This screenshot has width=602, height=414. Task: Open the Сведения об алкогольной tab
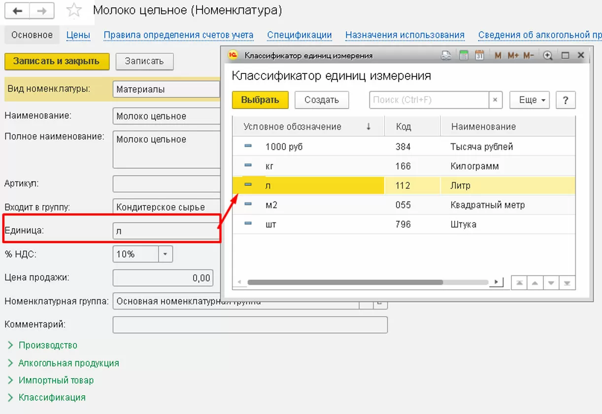[540, 35]
